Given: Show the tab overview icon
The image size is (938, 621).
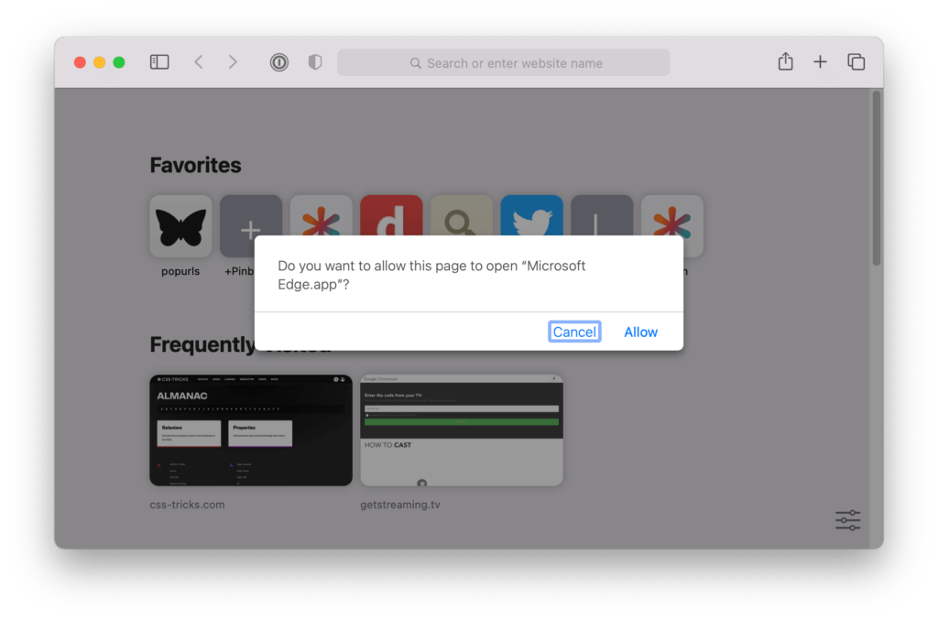Looking at the screenshot, I should tap(856, 61).
